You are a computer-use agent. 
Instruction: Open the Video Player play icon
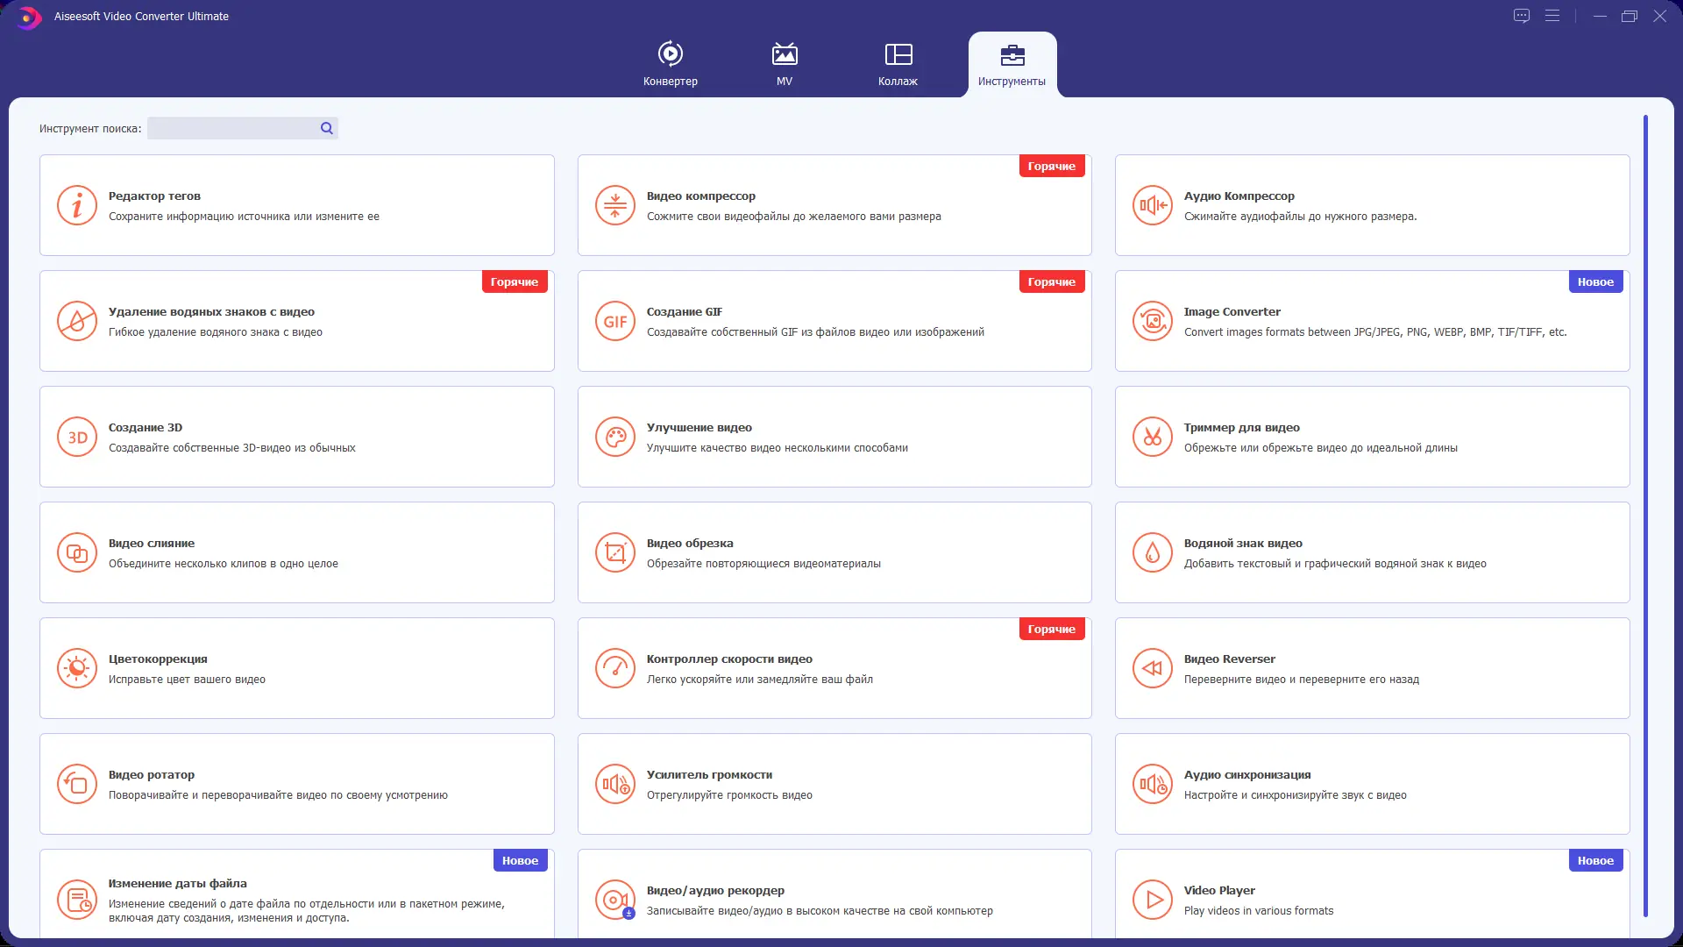pyautogui.click(x=1152, y=901)
